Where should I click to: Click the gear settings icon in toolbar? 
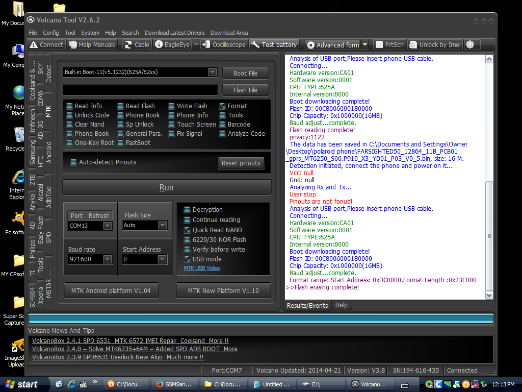click(x=469, y=45)
